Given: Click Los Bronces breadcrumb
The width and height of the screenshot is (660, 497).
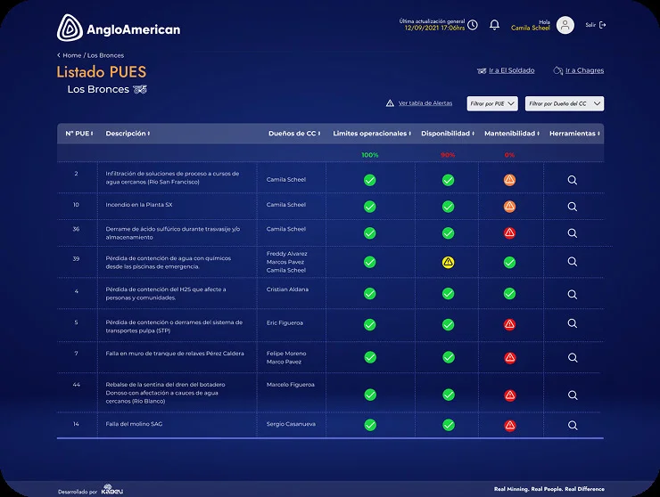Looking at the screenshot, I should (105, 55).
